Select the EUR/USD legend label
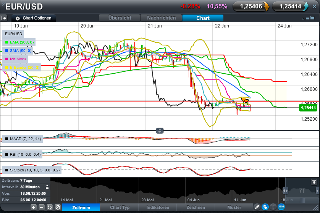Image resolution: width=320 pixels, height=213 pixels. coord(13,34)
